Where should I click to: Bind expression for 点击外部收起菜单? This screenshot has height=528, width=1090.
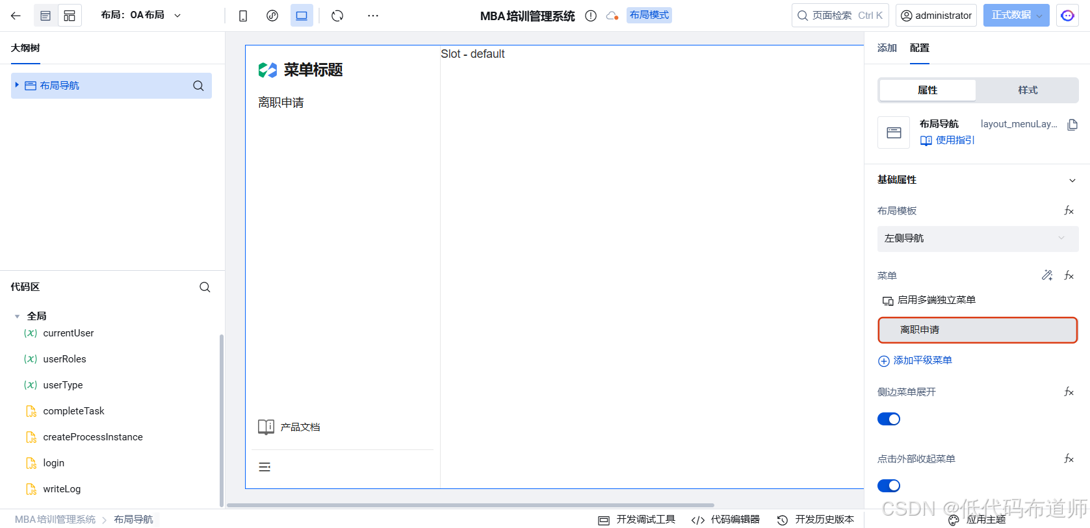click(1069, 459)
